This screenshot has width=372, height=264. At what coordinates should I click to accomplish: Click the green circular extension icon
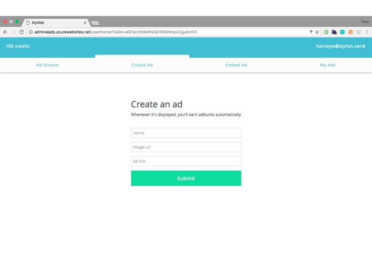[326, 32]
